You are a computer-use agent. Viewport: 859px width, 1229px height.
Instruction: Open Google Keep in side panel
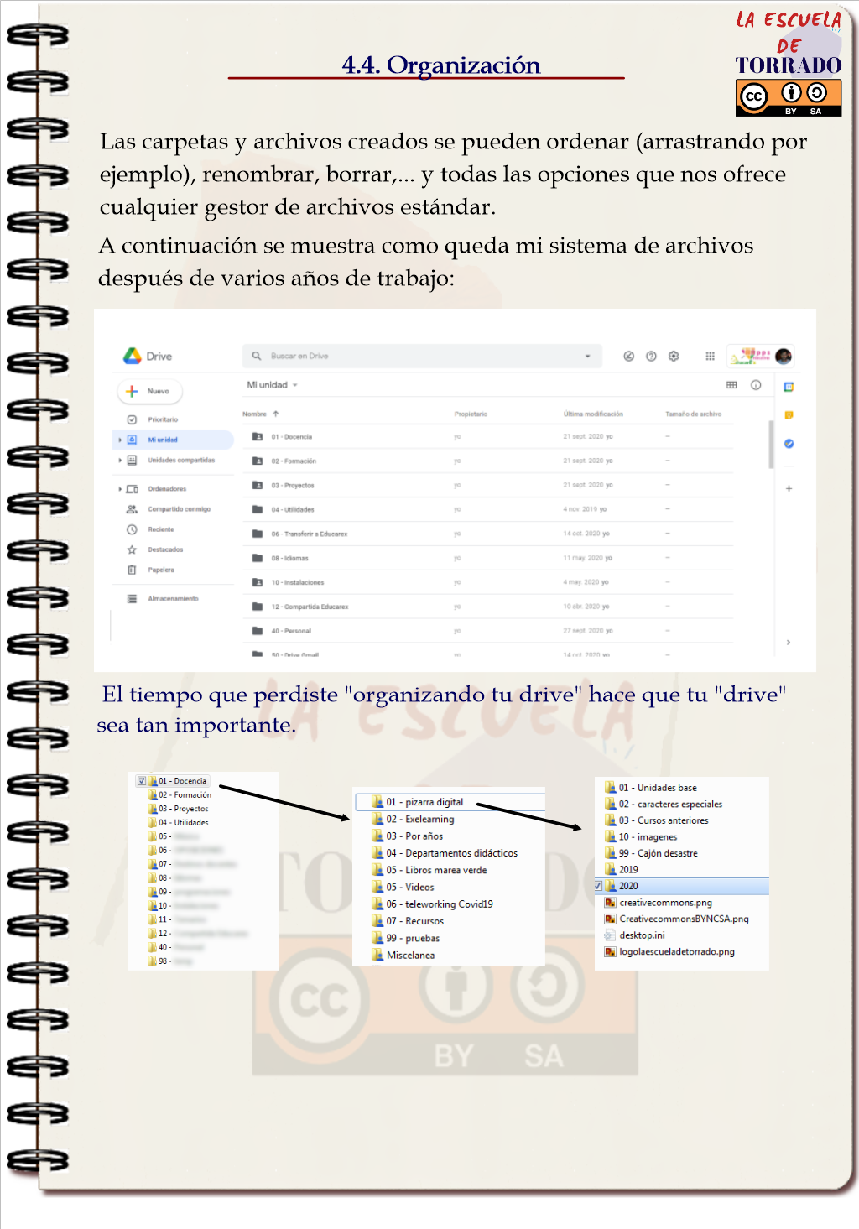pos(789,415)
